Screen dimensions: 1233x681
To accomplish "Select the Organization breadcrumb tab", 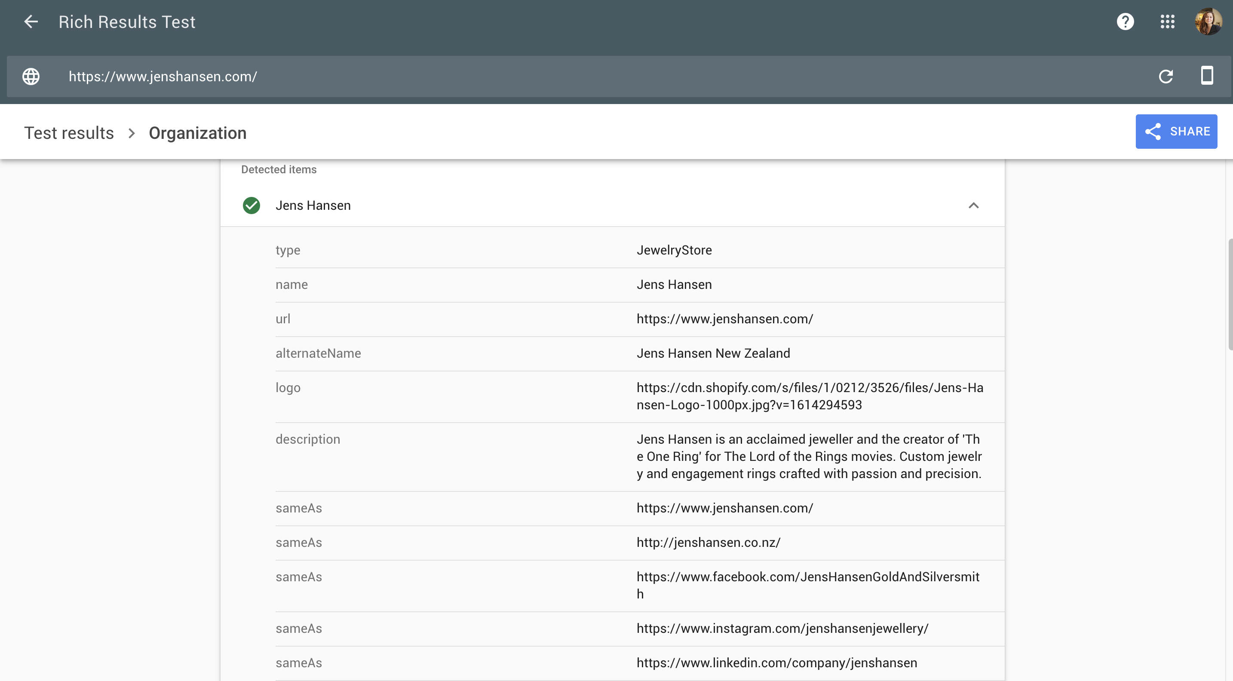I will pyautogui.click(x=198, y=132).
